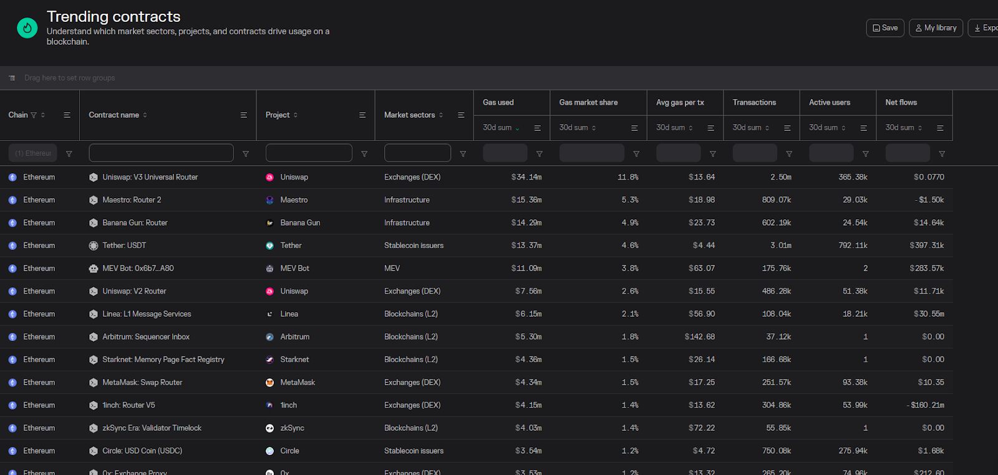Viewport: 998px width, 475px height.
Task: Click the Stablecoin issuers sector in Tether row
Action: pos(414,246)
